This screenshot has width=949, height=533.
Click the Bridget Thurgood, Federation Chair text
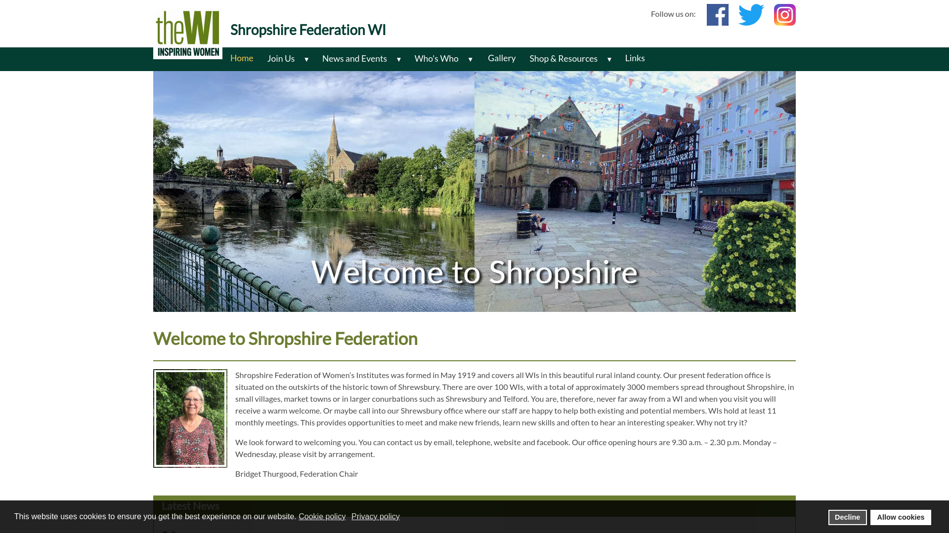tap(297, 474)
